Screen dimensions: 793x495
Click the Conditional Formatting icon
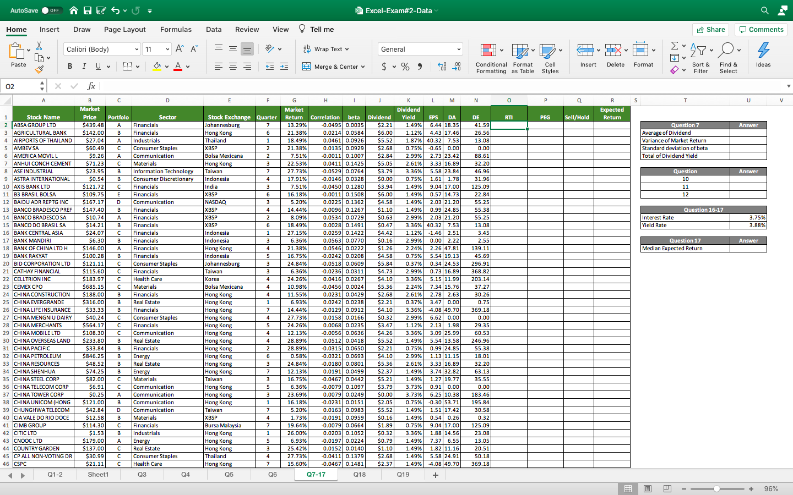[x=488, y=51]
